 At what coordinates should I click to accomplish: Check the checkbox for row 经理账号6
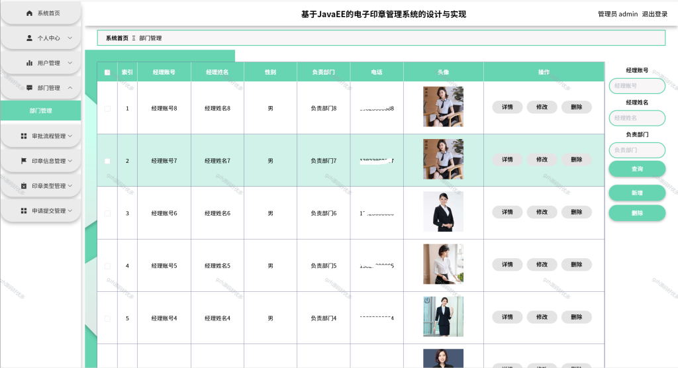[x=107, y=214]
